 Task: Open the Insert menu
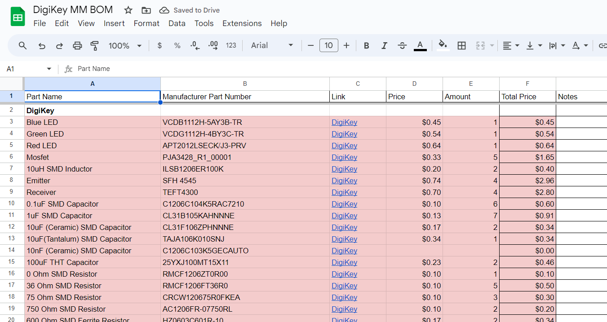(114, 23)
